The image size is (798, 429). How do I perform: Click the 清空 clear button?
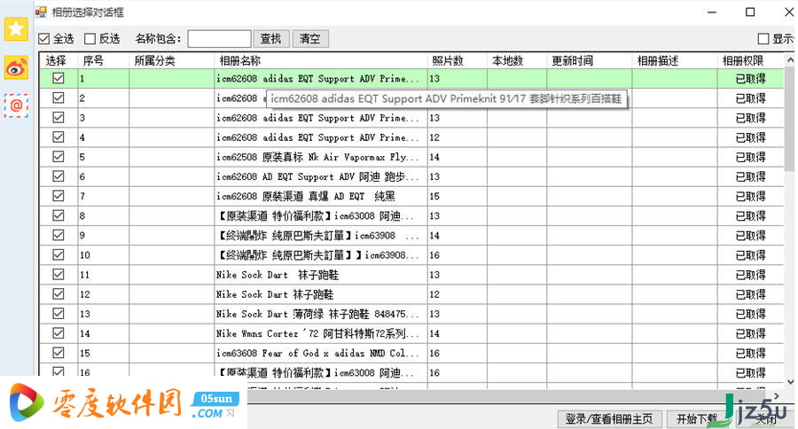(x=310, y=39)
